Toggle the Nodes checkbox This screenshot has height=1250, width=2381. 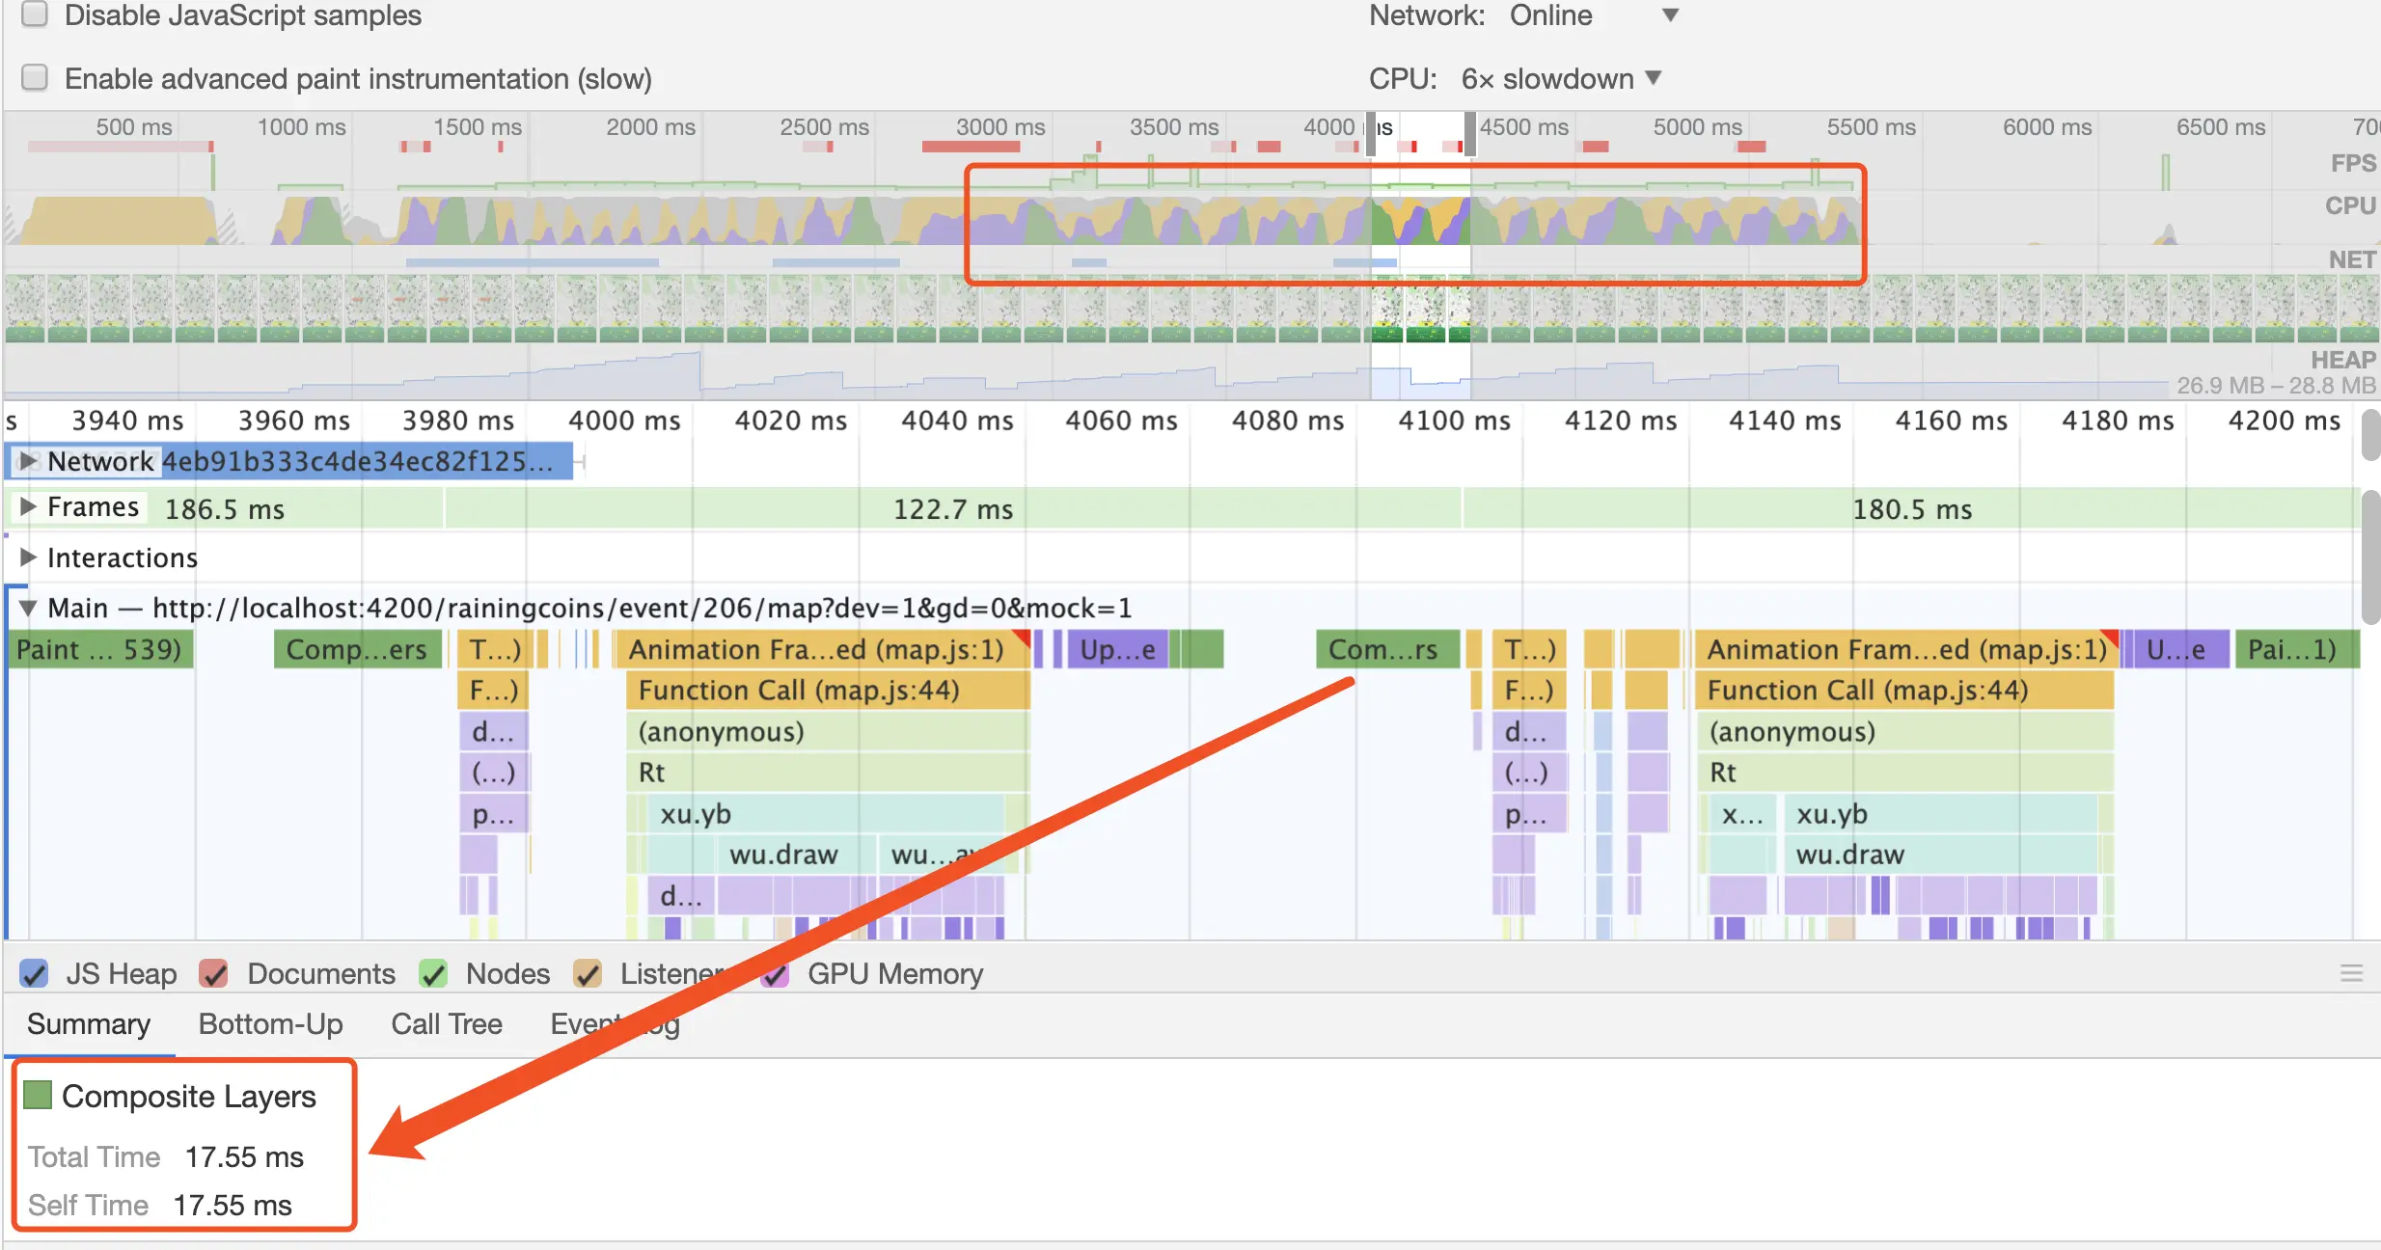pos(434,974)
